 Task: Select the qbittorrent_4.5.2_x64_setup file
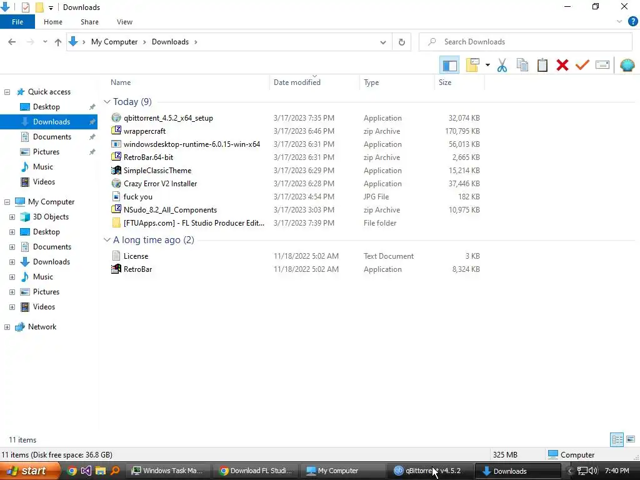(167, 118)
